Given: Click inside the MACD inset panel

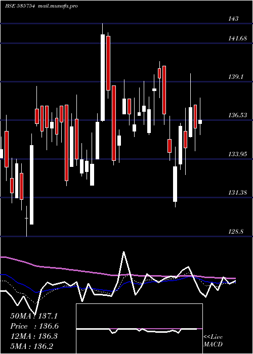Looking at the screenshot, I should click(139, 329).
